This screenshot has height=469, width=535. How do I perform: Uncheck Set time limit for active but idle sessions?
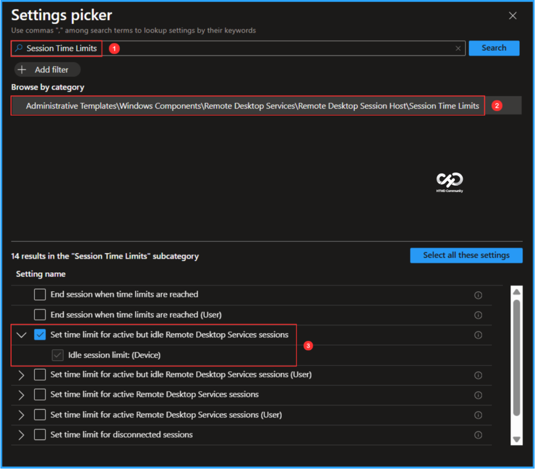point(40,335)
